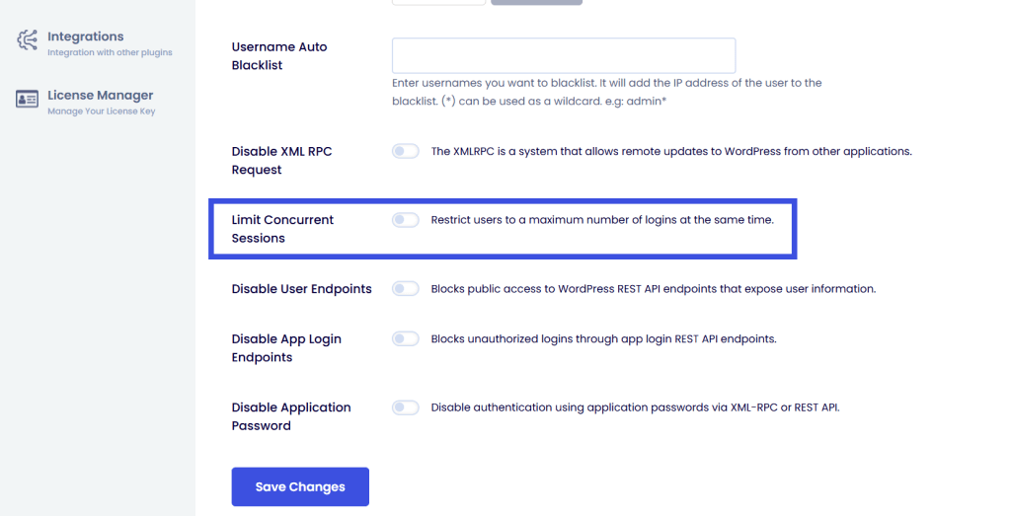Click the Integrations sidebar icon

click(27, 40)
